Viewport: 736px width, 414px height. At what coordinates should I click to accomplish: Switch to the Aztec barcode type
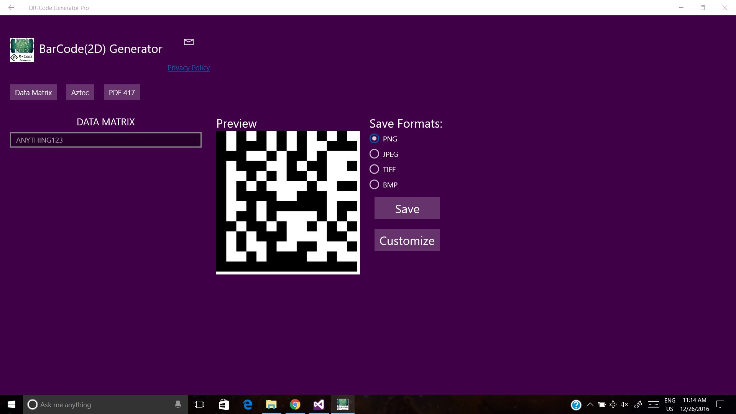80,92
